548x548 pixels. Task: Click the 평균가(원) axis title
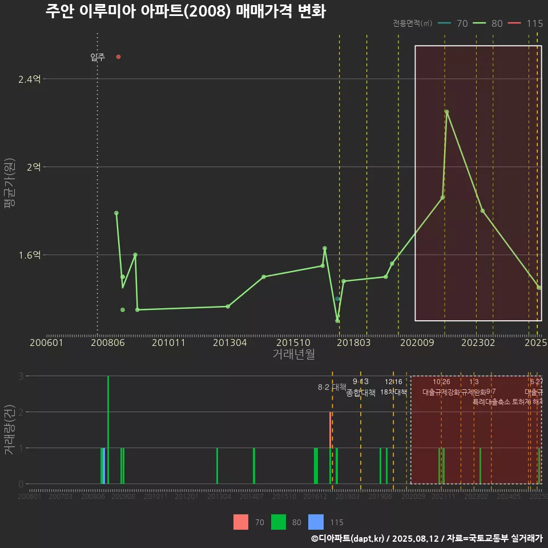10,183
